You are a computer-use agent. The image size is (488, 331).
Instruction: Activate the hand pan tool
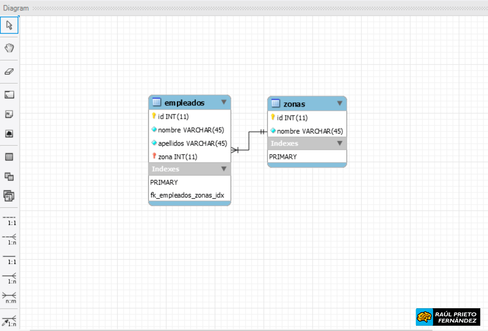pyautogui.click(x=9, y=48)
